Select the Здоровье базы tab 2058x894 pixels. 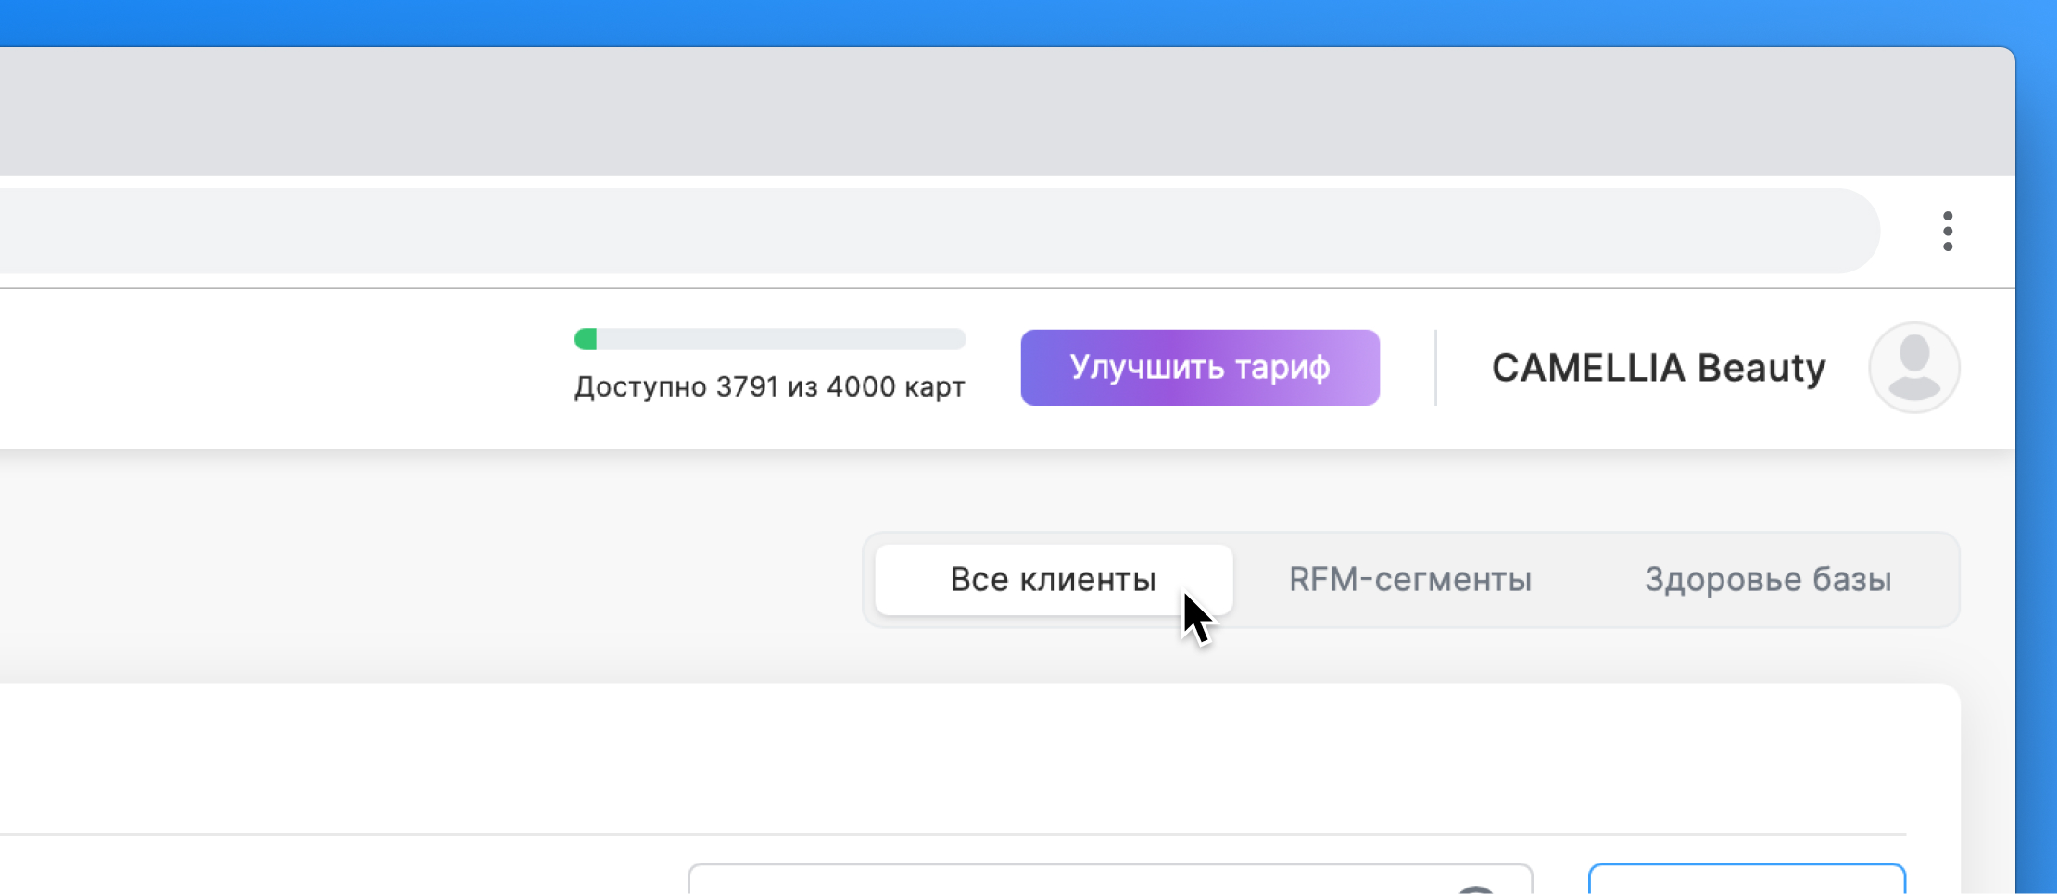pyautogui.click(x=1767, y=580)
